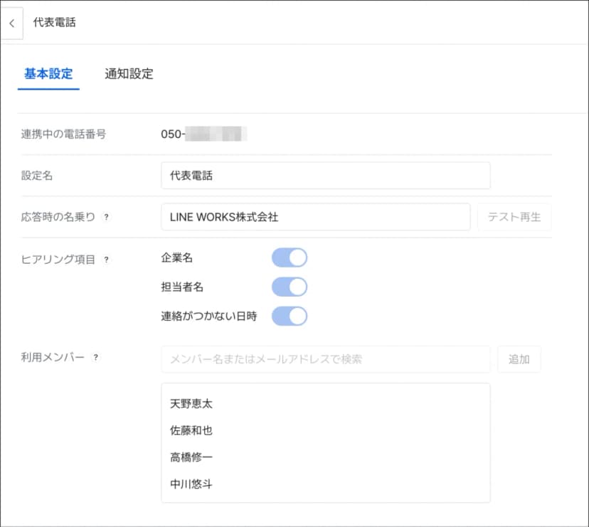Select member 高橋修一 in the list
The width and height of the screenshot is (589, 527).
pyautogui.click(x=191, y=457)
